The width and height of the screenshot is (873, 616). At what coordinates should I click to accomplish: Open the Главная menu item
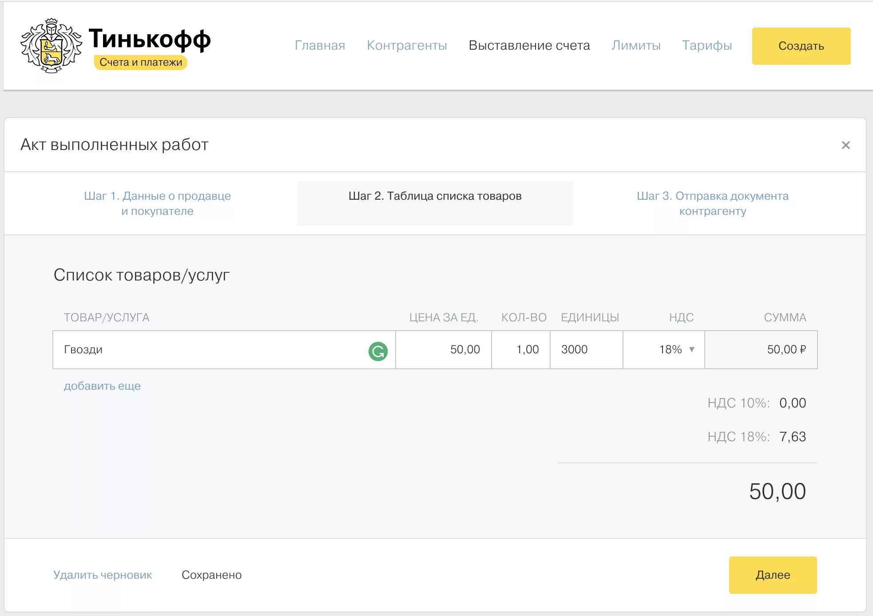click(320, 45)
